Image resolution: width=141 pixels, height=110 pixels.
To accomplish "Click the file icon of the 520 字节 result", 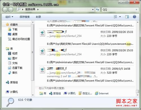I will (42, 70).
